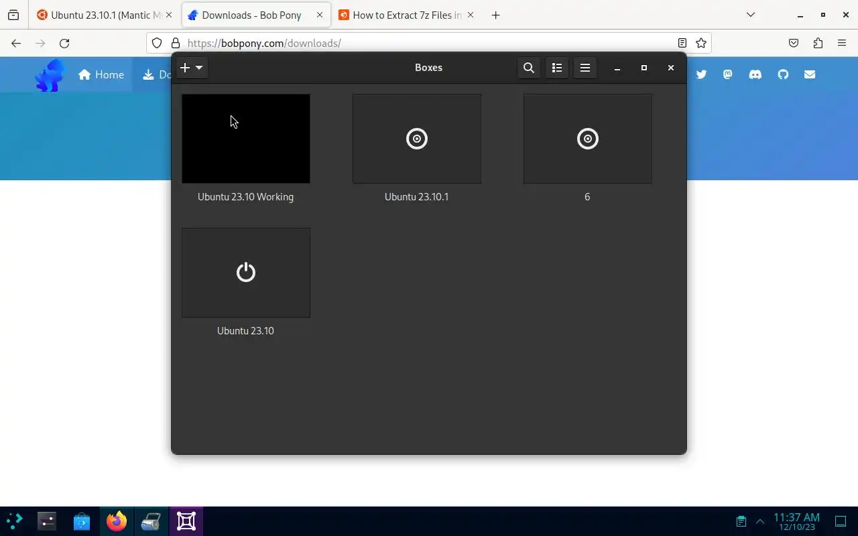
Task: Toggle reader view in address bar
Action: (682, 43)
